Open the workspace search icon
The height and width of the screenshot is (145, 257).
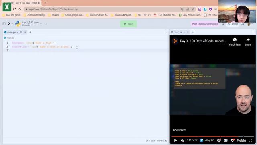pos(223,24)
